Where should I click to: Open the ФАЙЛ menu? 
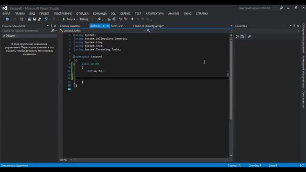tap(6, 14)
